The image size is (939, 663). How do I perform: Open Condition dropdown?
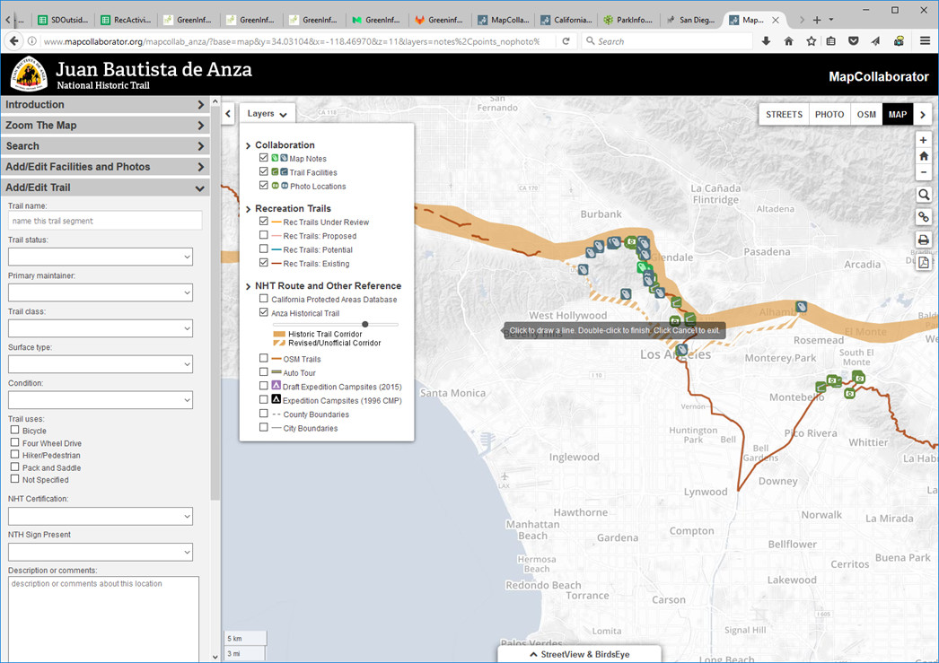pos(101,400)
